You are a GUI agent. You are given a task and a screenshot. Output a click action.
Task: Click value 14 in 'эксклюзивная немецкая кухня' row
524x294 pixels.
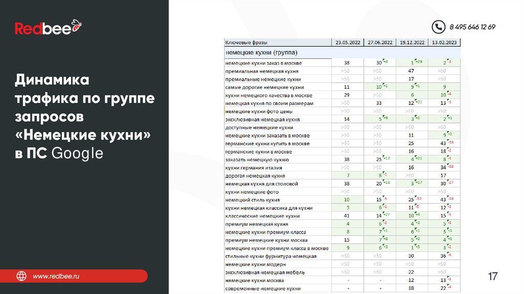[347, 119]
